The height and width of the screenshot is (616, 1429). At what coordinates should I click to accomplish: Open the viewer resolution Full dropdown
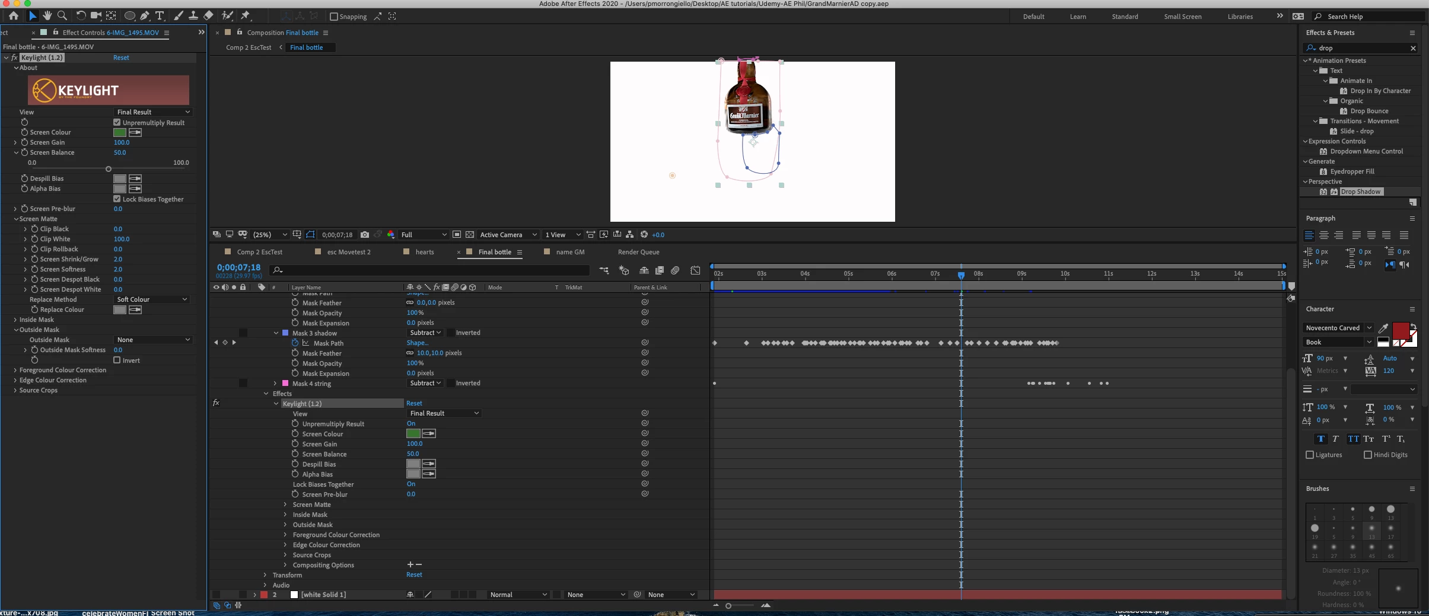tap(424, 235)
